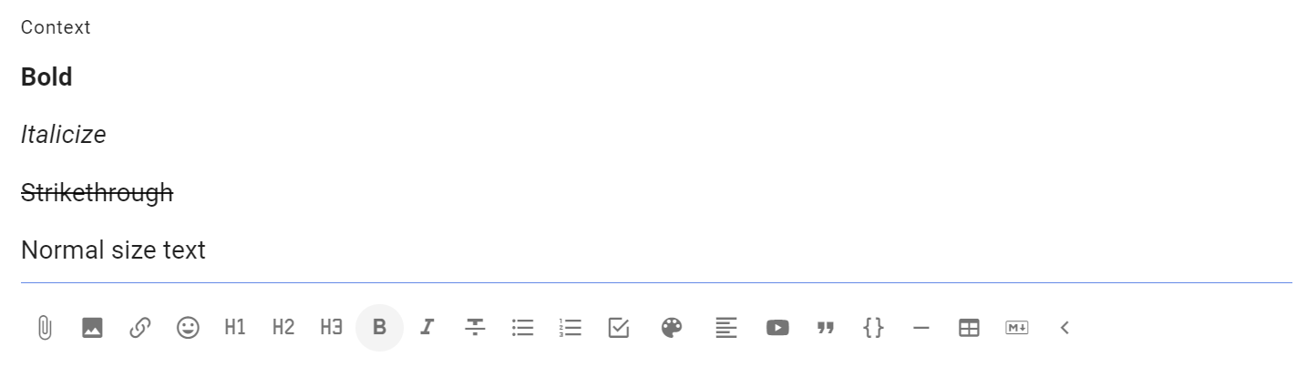
Task: Open the text alignment options
Action: 726,328
